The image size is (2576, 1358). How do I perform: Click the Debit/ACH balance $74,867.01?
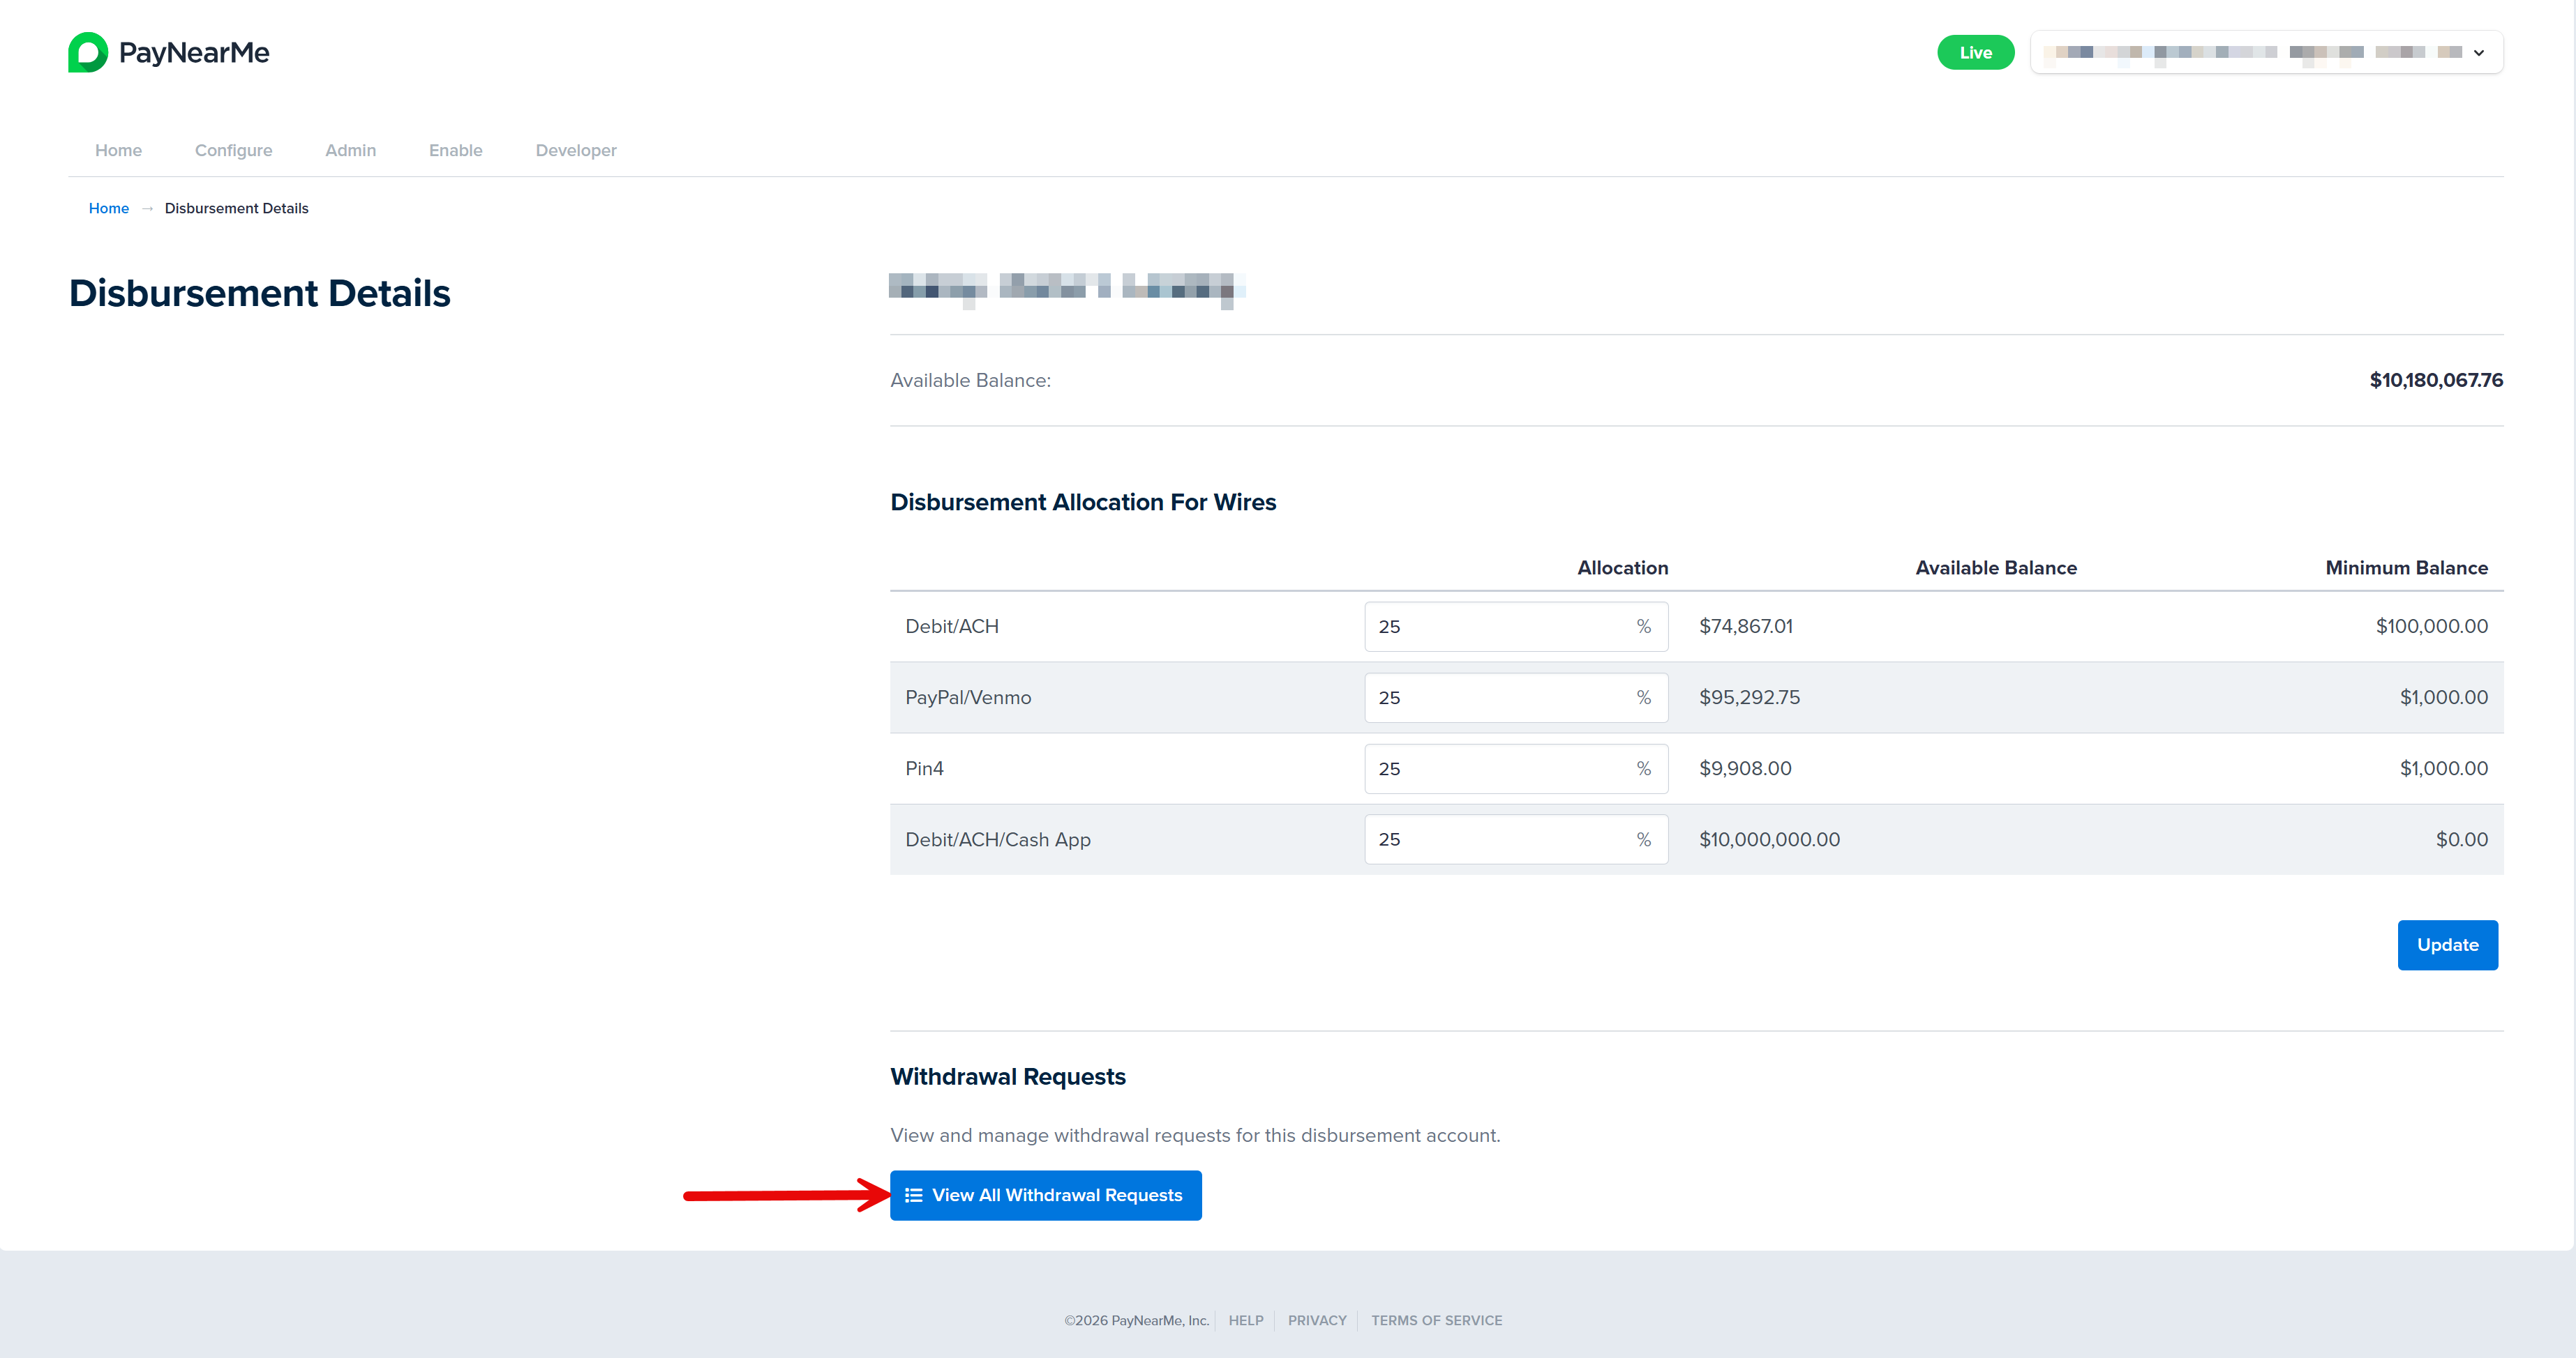(x=1745, y=627)
